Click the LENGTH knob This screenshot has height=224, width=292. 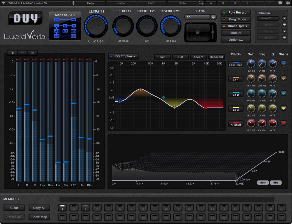pos(96,26)
